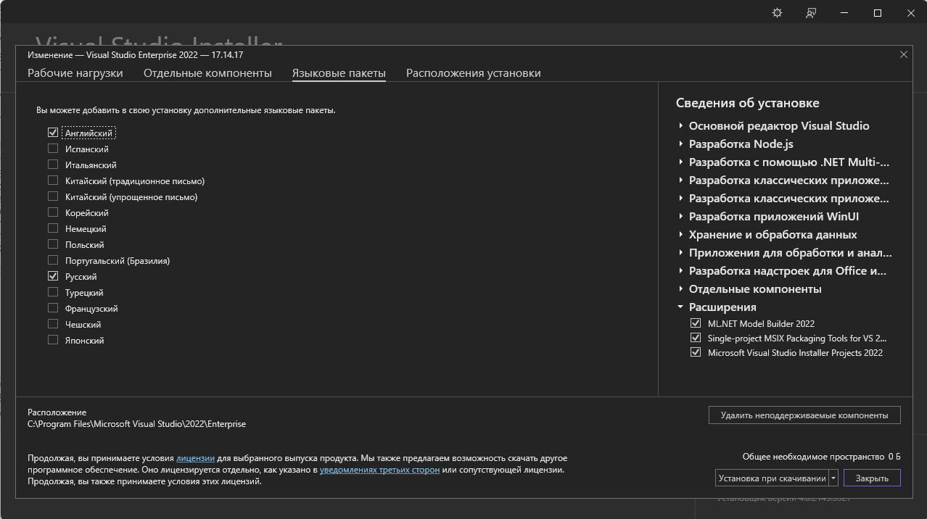The width and height of the screenshot is (927, 519).
Task: Uncheck the Русский language pack
Action: point(53,276)
